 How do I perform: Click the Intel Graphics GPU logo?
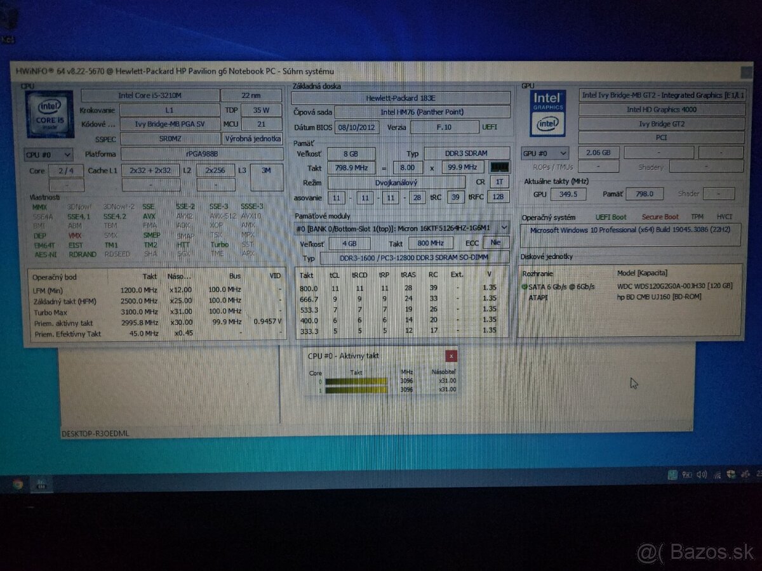click(547, 114)
